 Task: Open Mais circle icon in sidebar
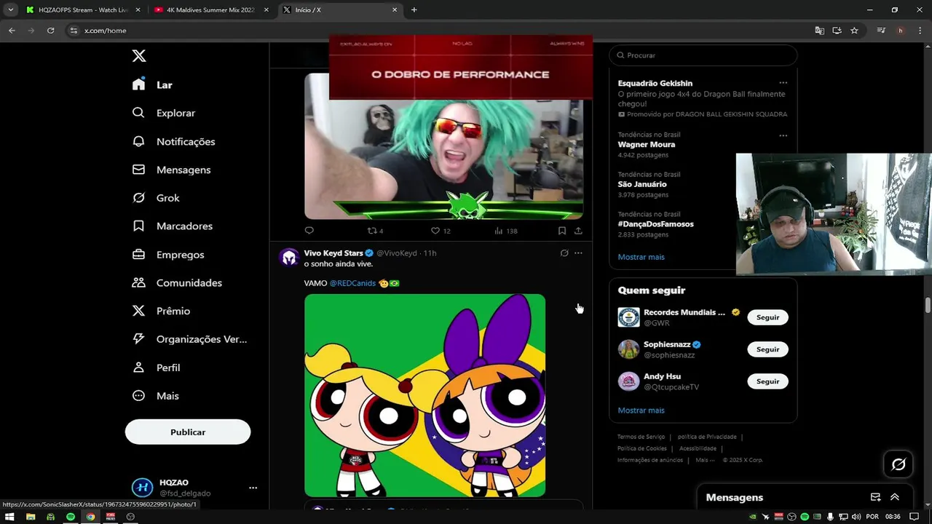[x=138, y=396]
